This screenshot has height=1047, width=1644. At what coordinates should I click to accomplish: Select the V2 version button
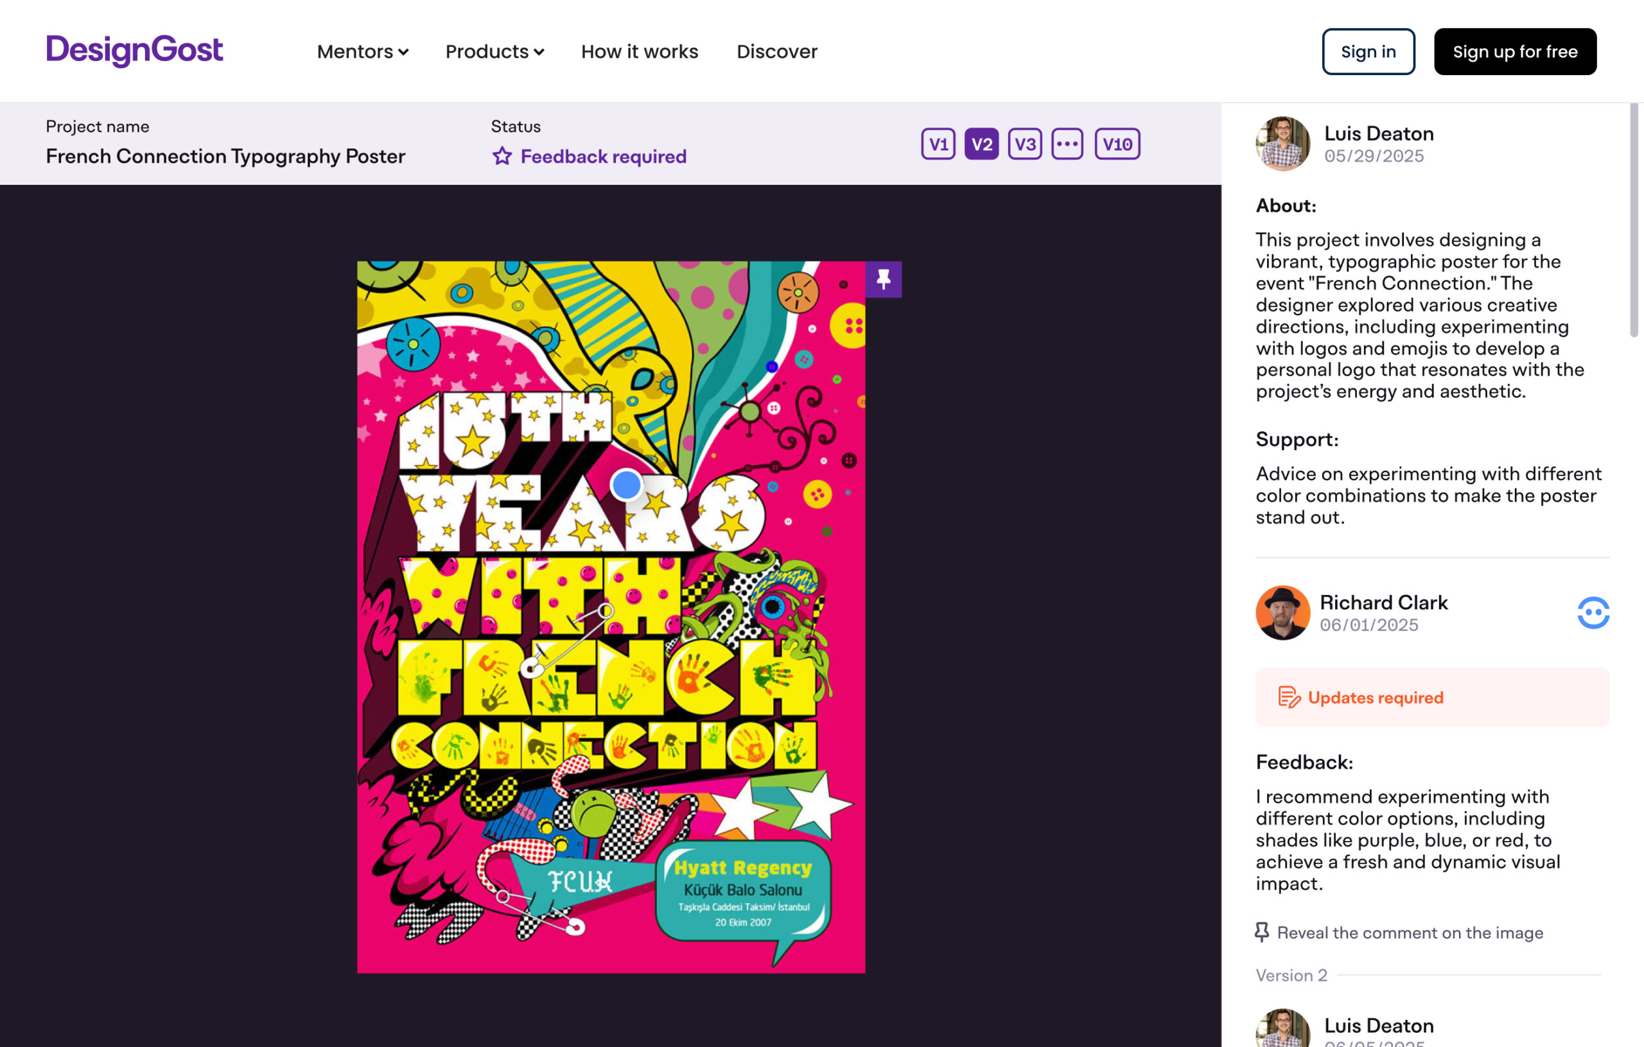(981, 144)
